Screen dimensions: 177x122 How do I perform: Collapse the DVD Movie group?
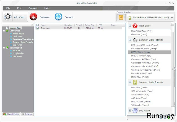coord(130,110)
